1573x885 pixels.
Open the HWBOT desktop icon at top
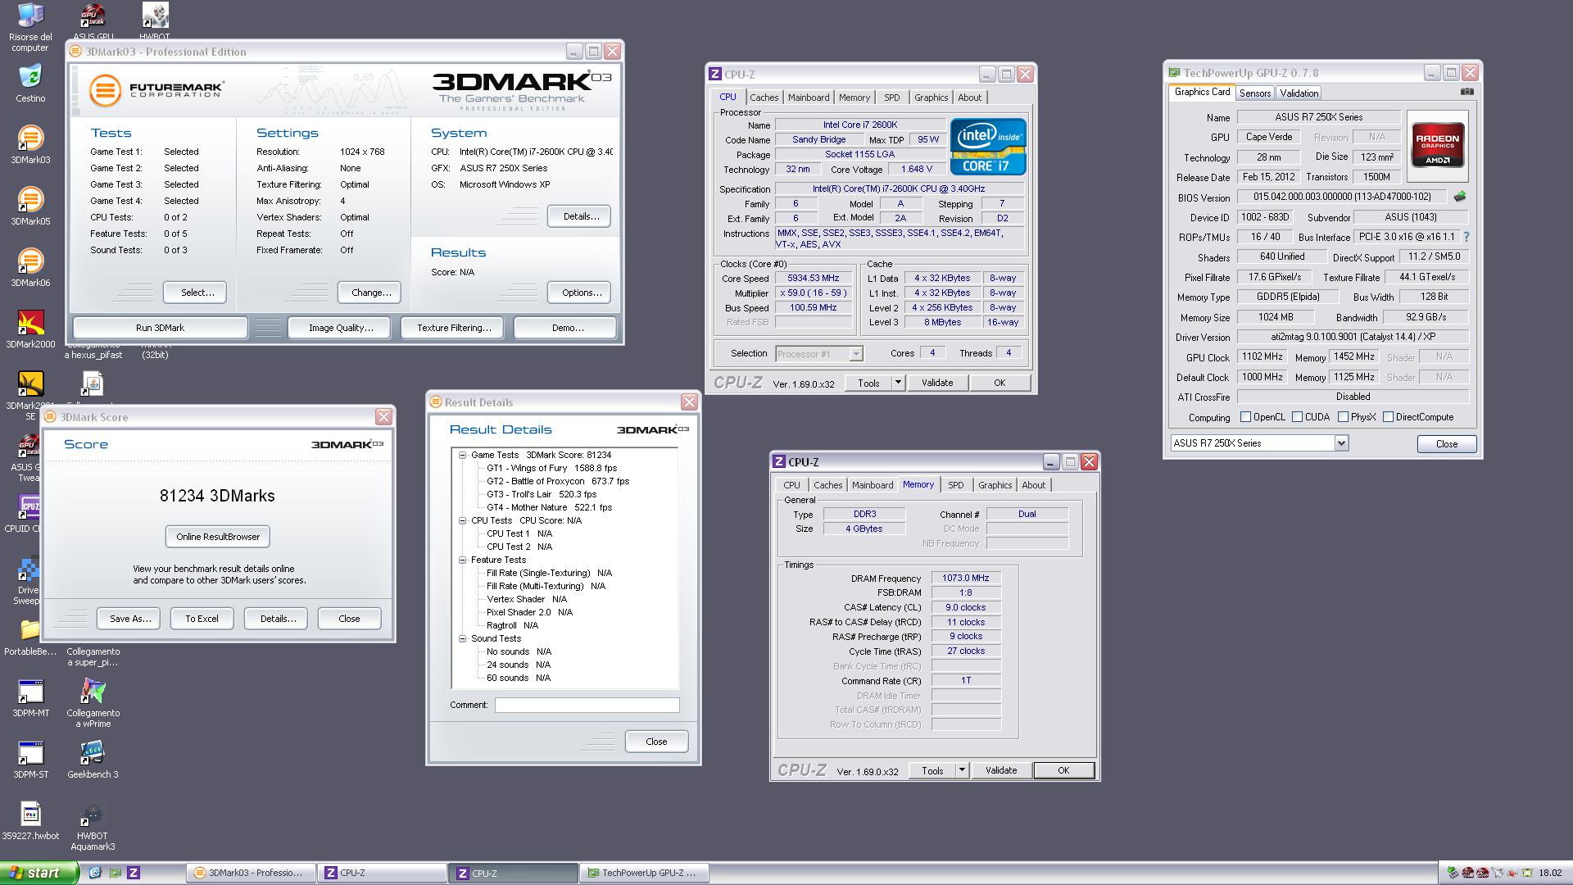(155, 21)
